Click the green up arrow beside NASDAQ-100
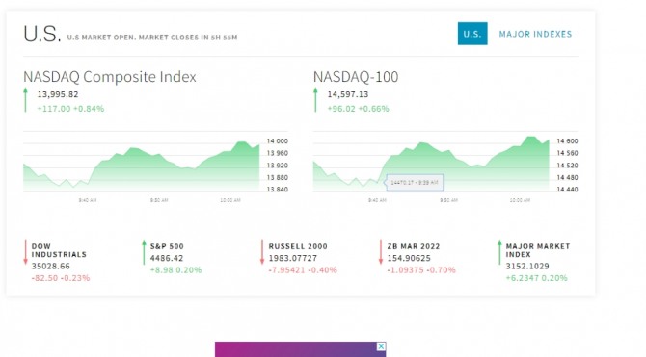Image resolution: width=646 pixels, height=357 pixels. point(315,99)
